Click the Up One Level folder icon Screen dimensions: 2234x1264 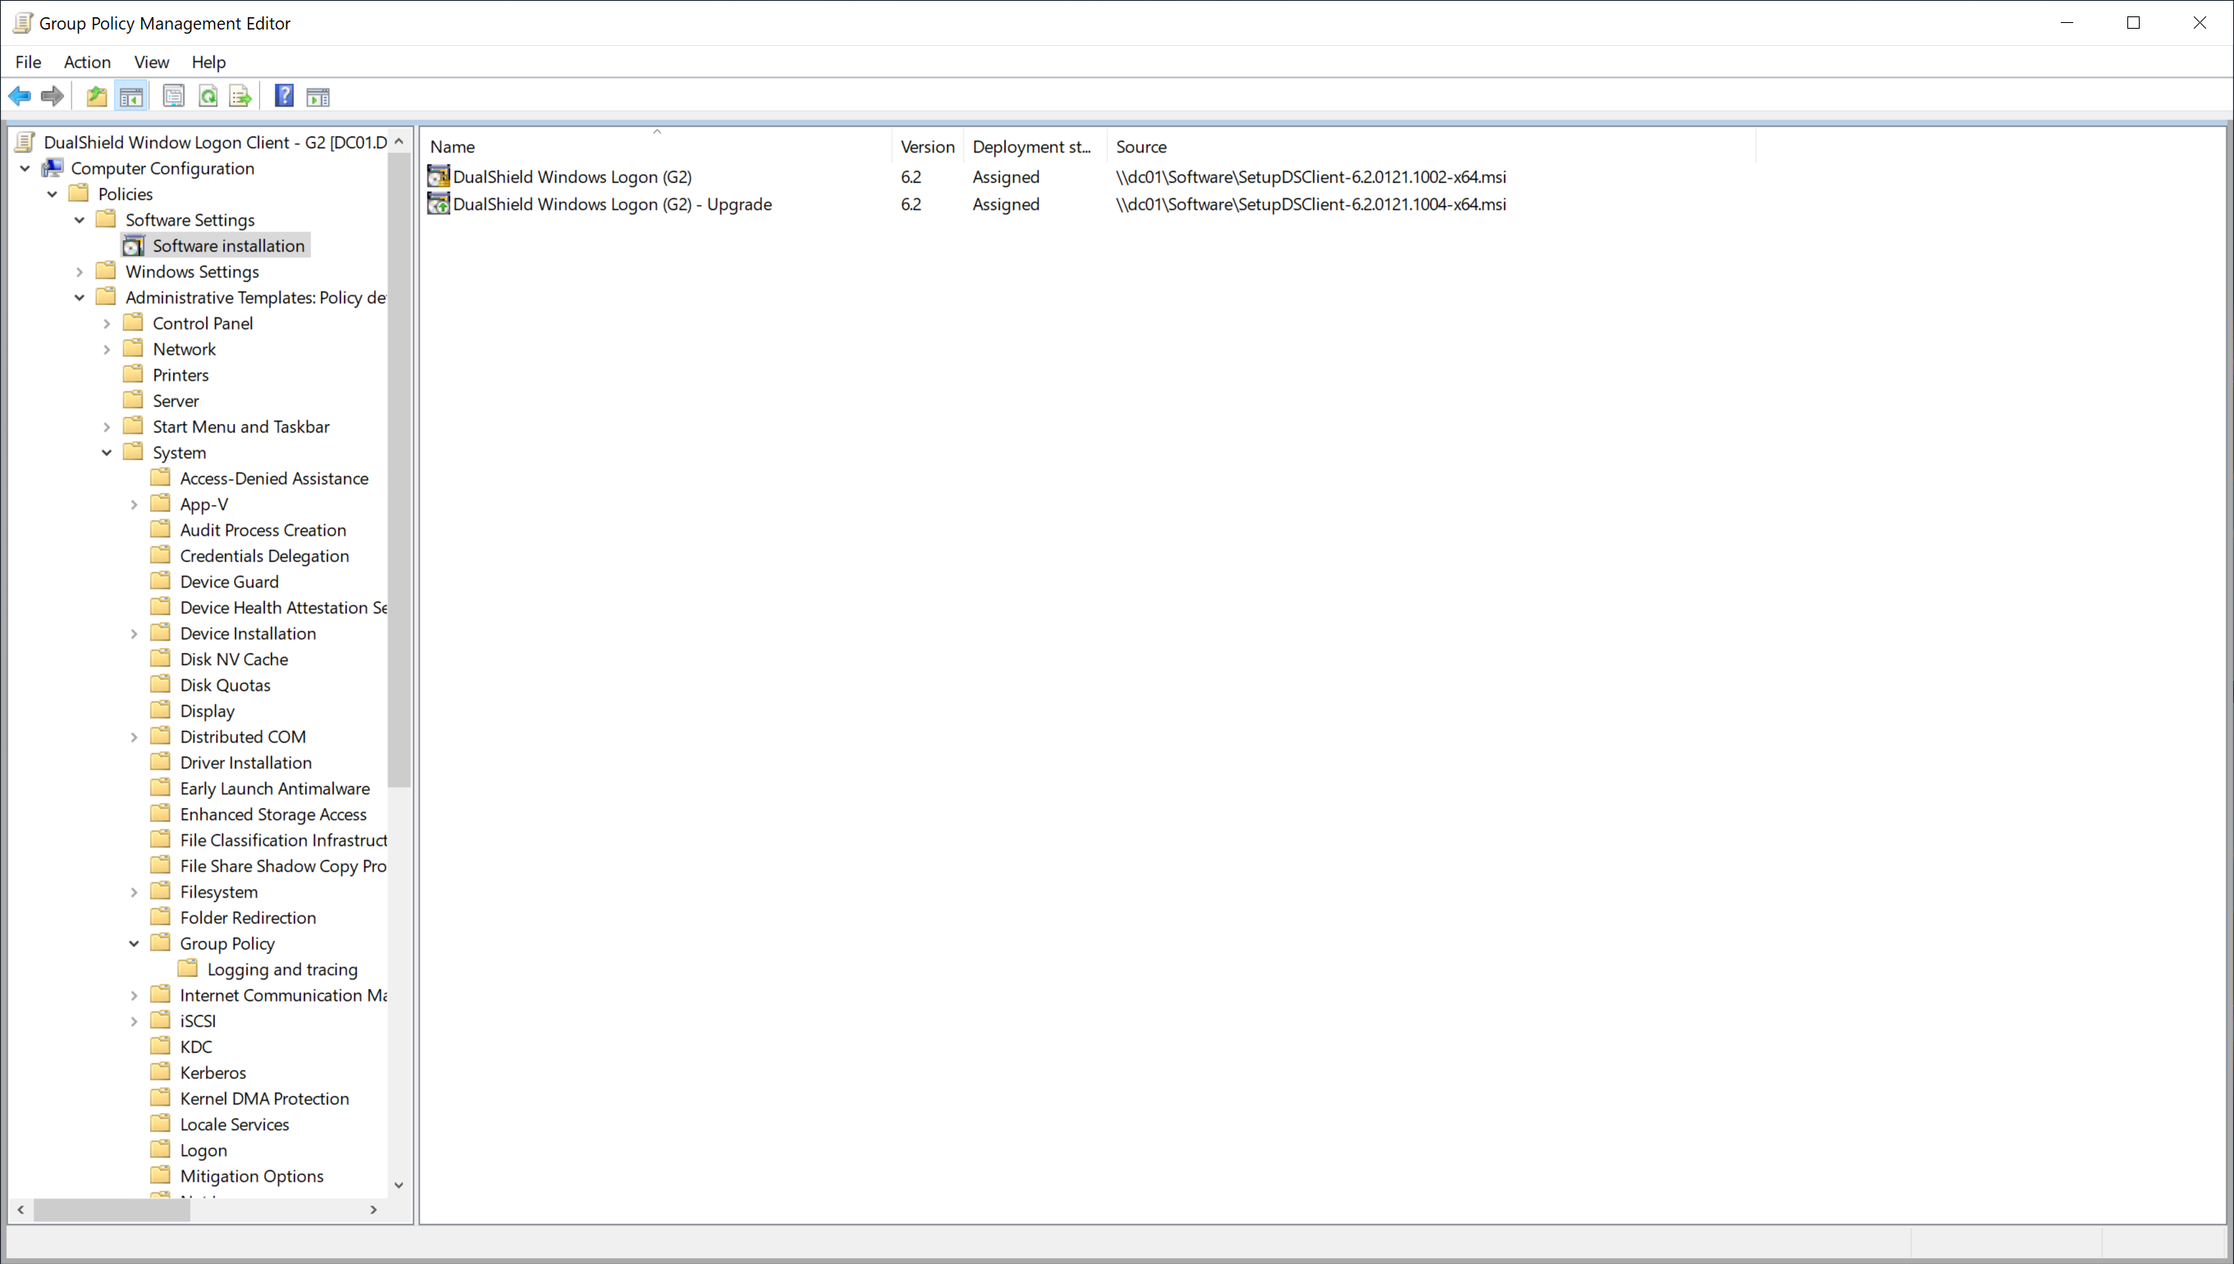click(96, 96)
